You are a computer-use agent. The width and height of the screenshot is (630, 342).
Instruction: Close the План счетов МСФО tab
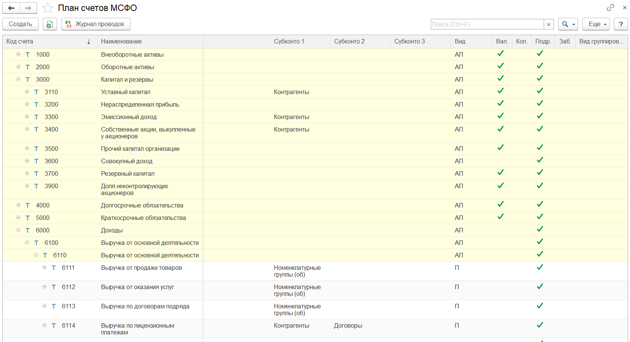pos(625,8)
